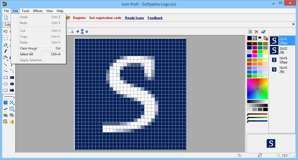Open the Edit menu
298x160 pixels.
point(15,11)
